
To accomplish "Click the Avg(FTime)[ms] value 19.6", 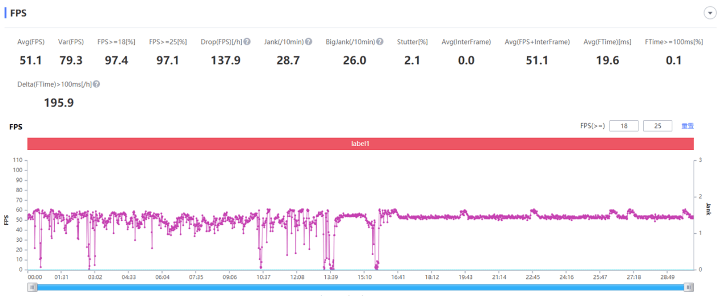I will point(607,60).
